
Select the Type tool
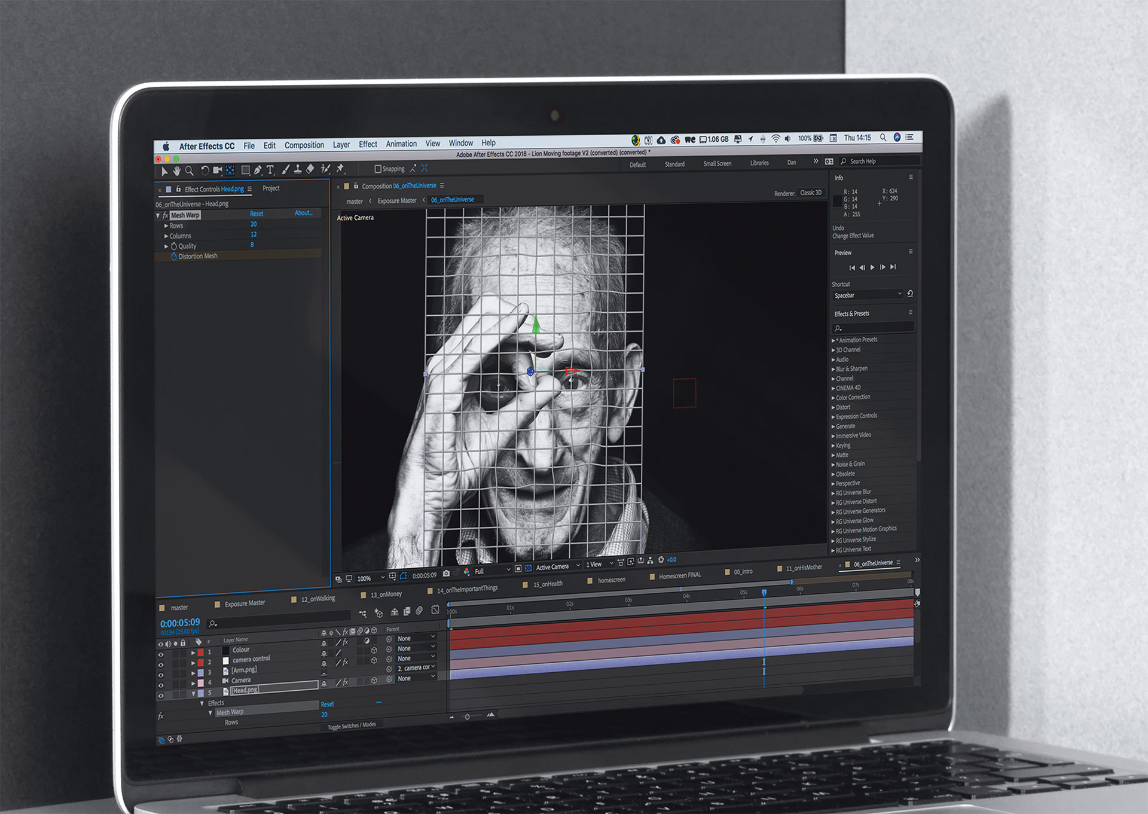[270, 170]
